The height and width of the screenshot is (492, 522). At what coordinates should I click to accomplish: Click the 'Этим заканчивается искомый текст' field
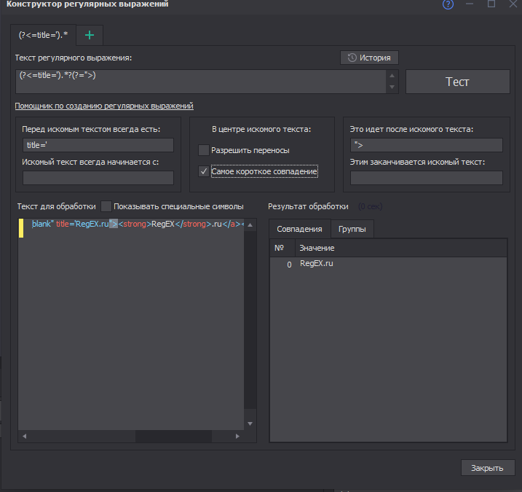[426, 178]
